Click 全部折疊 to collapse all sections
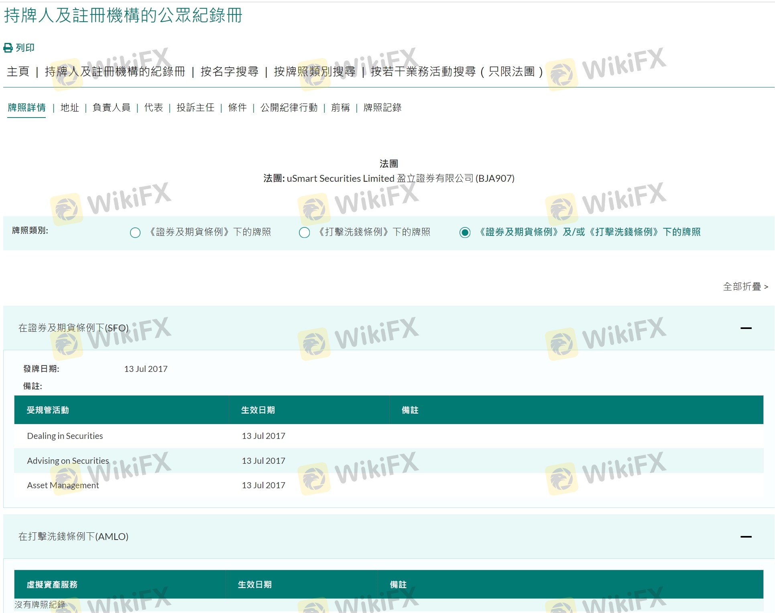This screenshot has width=775, height=613. 746,286
